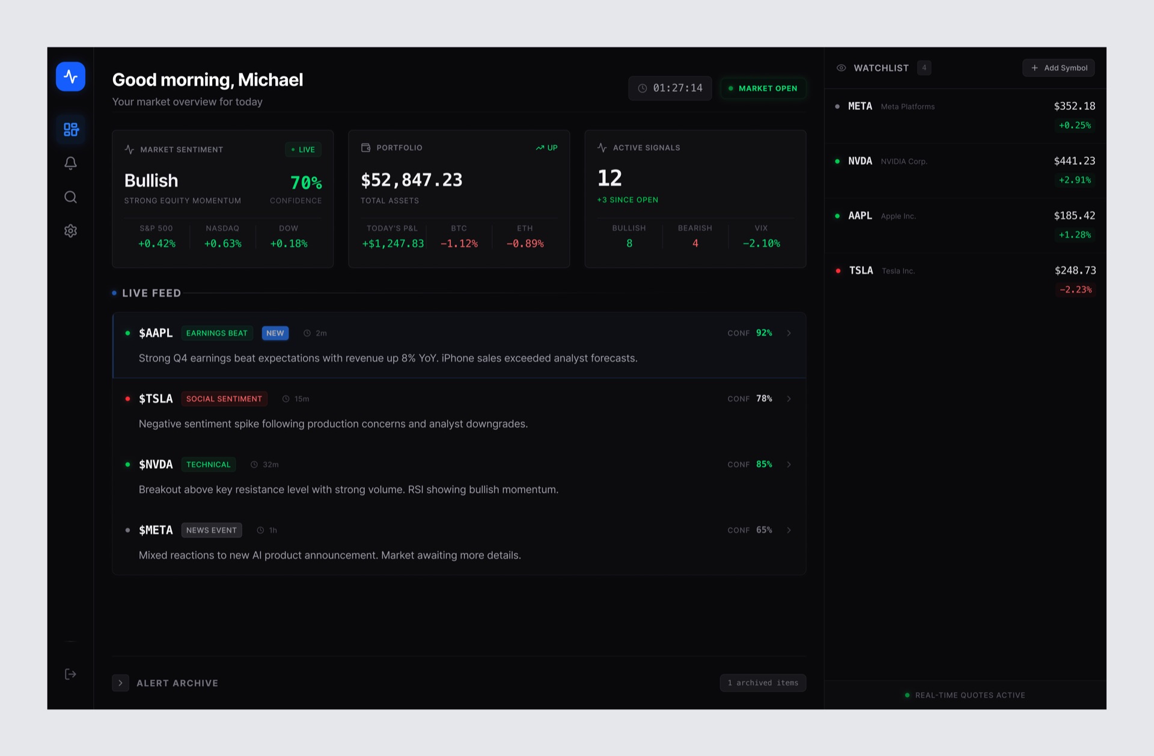Open details chevron on the $AAPL alert
Image resolution: width=1154 pixels, height=756 pixels.
[x=789, y=332]
